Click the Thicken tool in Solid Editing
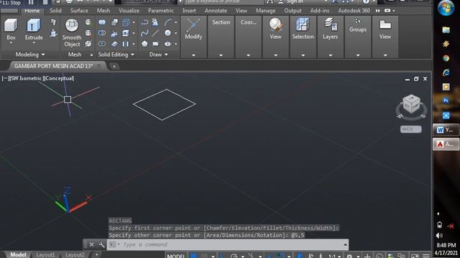The width and height of the screenshot is (460, 258). coord(114,44)
